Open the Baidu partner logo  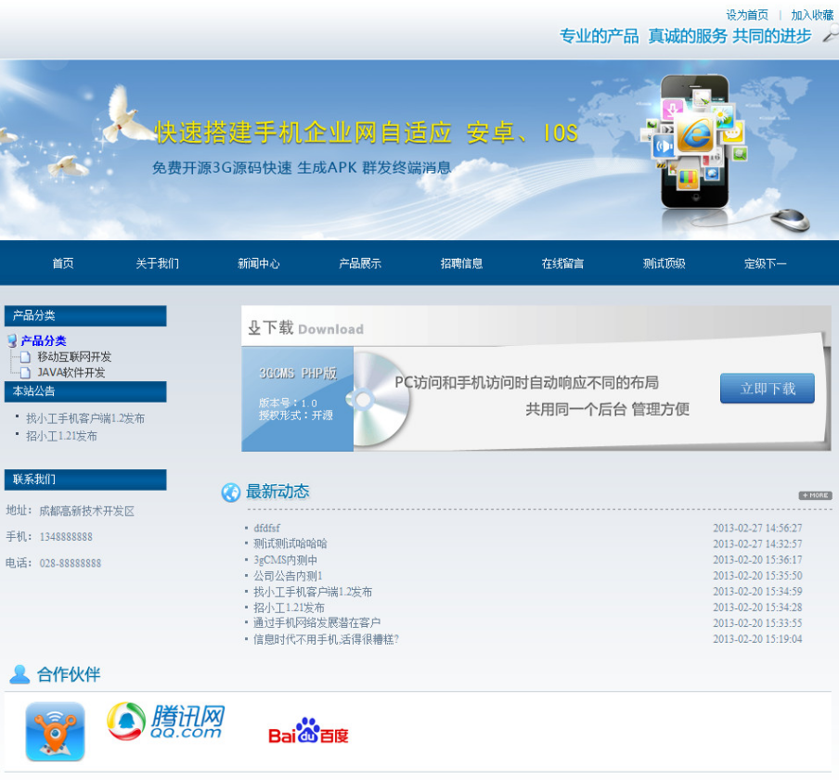click(308, 731)
